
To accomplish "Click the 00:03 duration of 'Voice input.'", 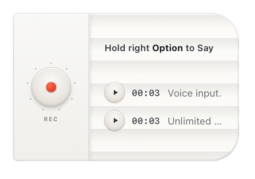I will click(146, 93).
